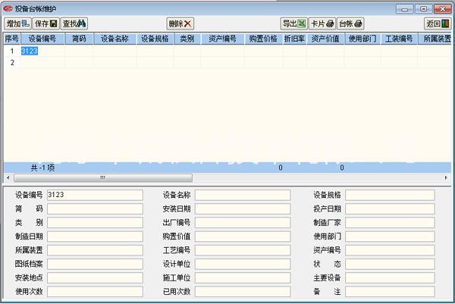Viewport: 455px width, 304px height.
Task: Click the 工艺编号 input field
Action: coord(243,250)
